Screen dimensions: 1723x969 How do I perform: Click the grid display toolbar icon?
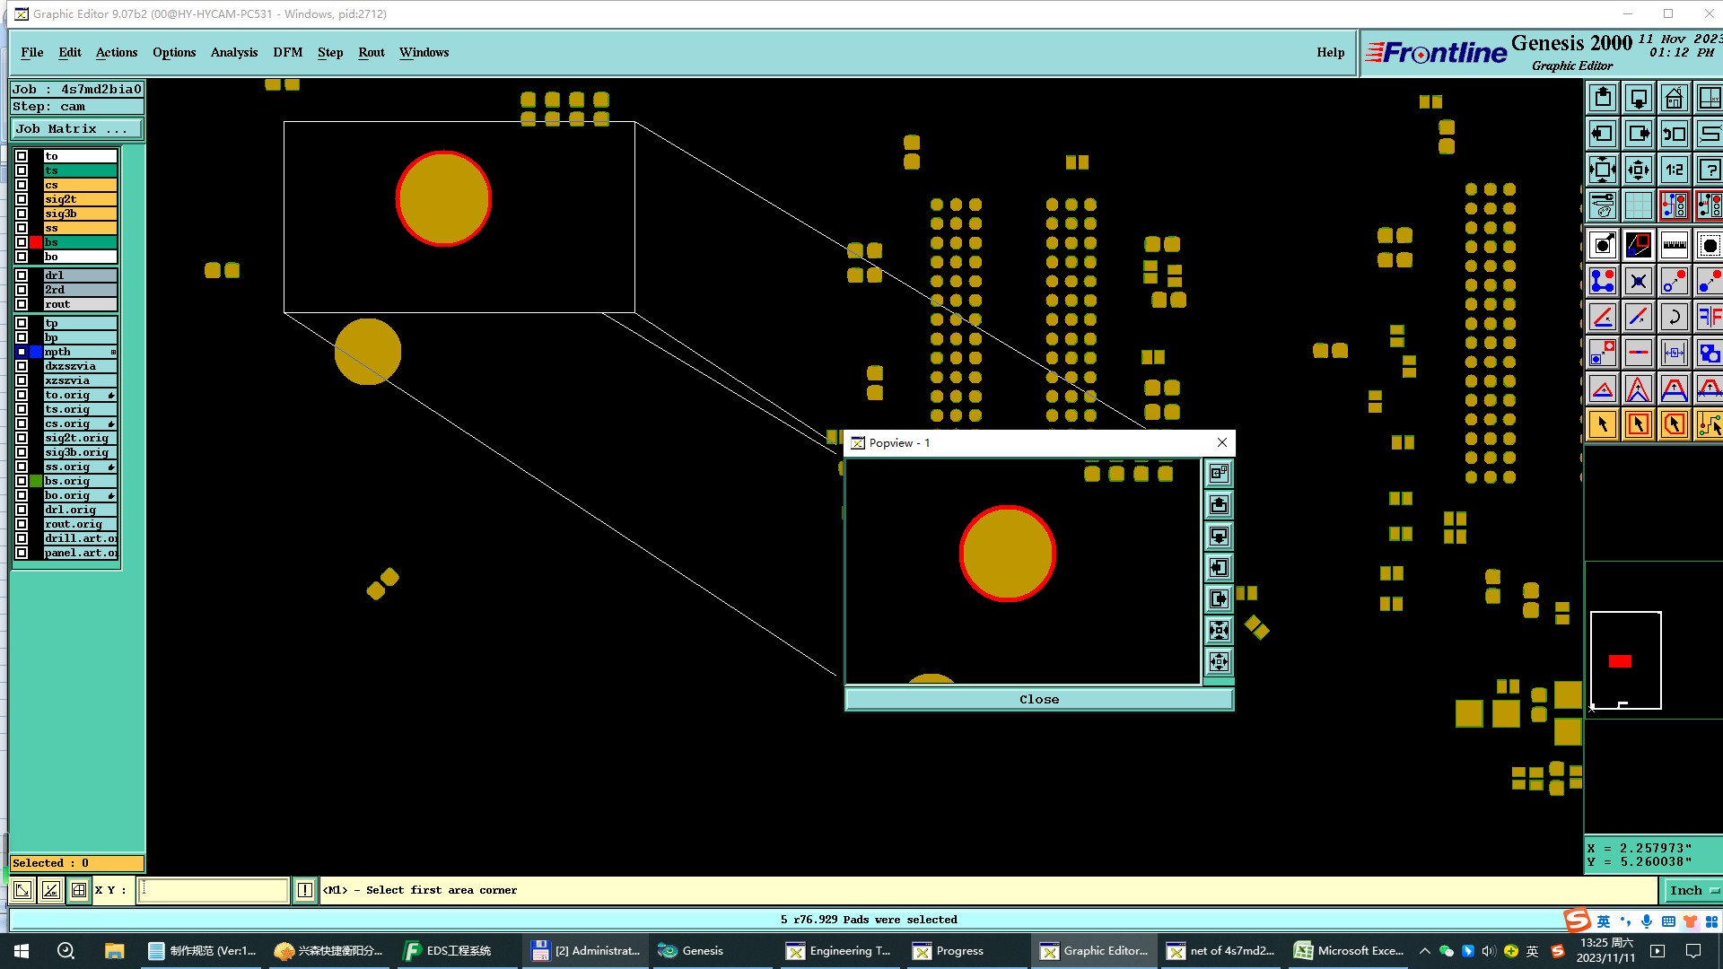click(x=1638, y=205)
